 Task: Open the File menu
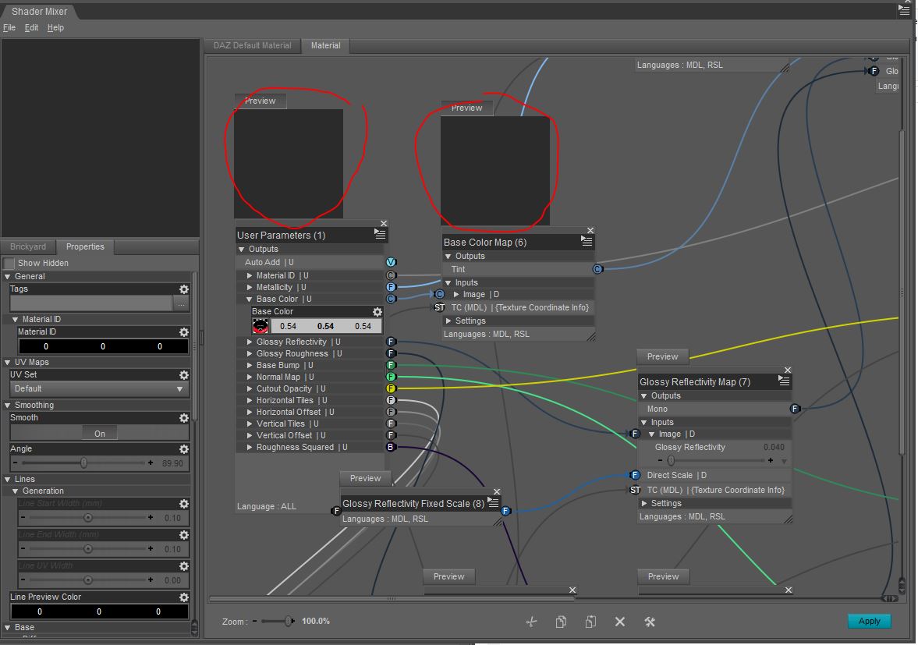(9, 27)
